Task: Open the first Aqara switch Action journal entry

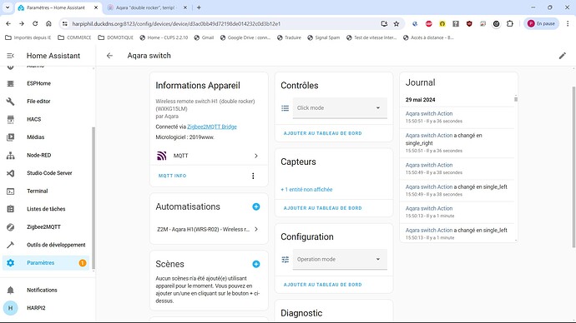Action: (429, 113)
